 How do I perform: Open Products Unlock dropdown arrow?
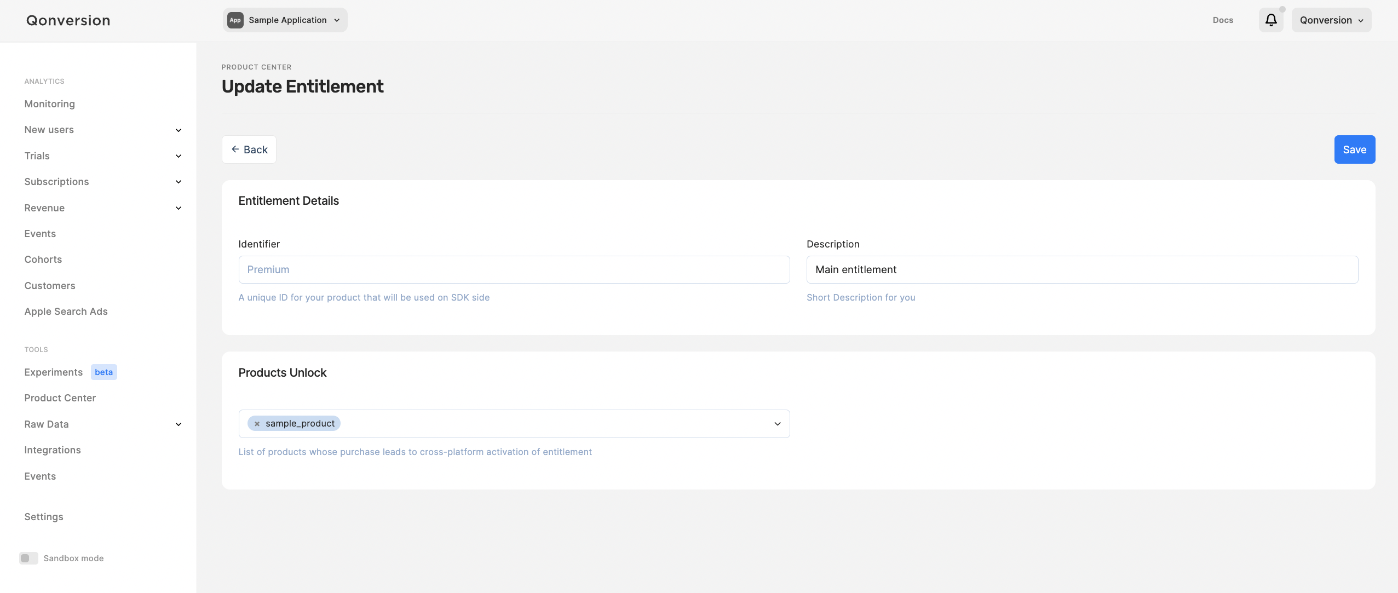[777, 424]
